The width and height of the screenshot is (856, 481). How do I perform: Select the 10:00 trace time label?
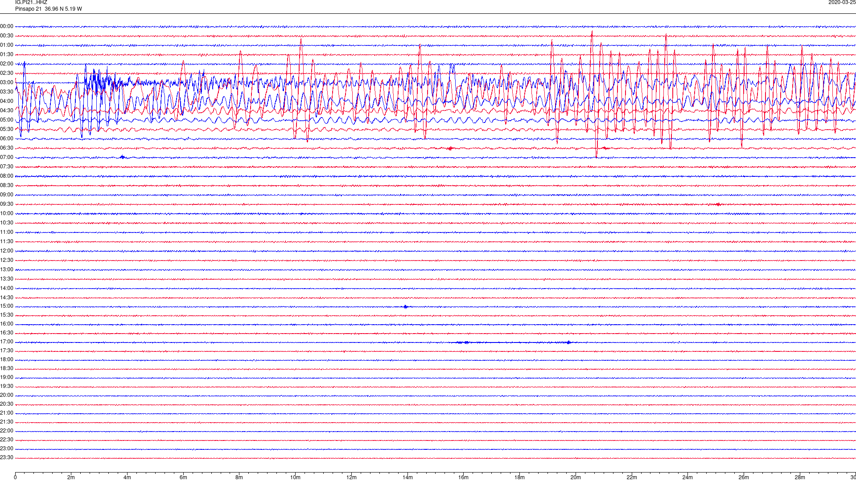coord(7,214)
